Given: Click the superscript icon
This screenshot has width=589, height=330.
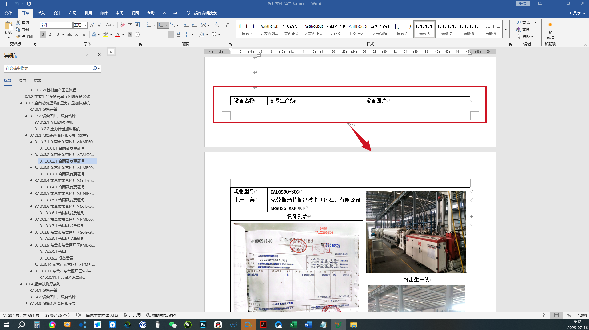Looking at the screenshot, I should click(84, 34).
